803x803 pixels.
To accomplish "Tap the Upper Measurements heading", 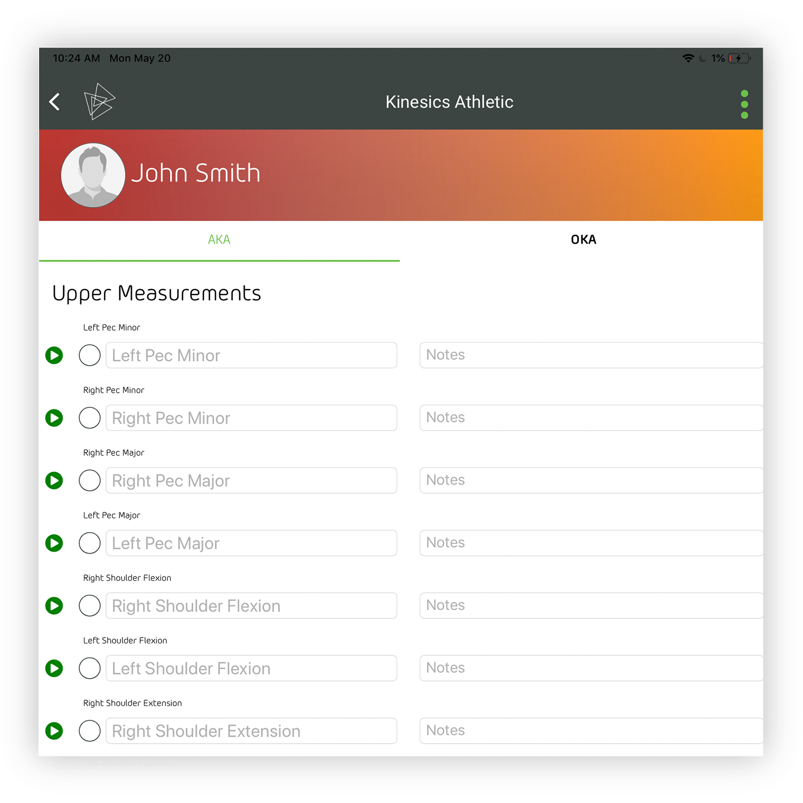I will (x=156, y=294).
